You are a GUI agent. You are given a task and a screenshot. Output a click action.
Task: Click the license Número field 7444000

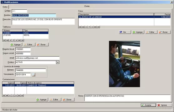click(31, 70)
